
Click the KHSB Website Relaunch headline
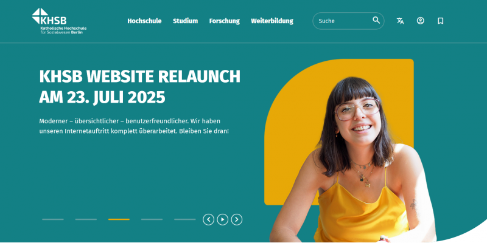140,87
